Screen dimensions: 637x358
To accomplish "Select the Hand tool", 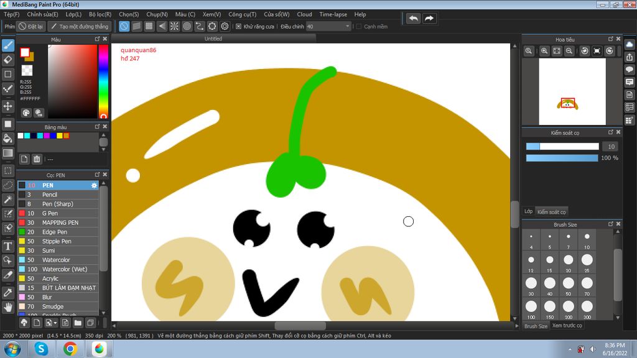I will [x=7, y=307].
